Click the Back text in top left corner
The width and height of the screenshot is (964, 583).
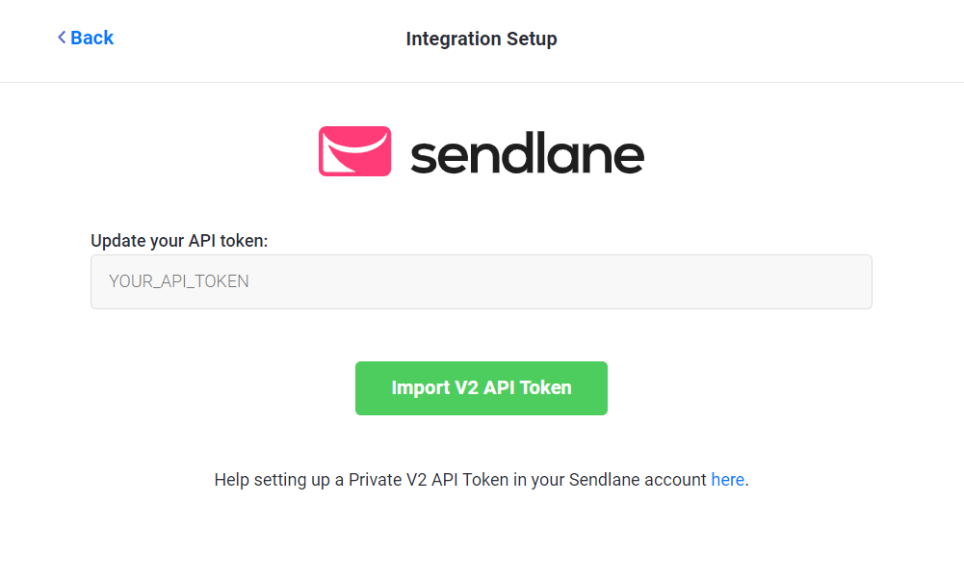pyautogui.click(x=91, y=37)
